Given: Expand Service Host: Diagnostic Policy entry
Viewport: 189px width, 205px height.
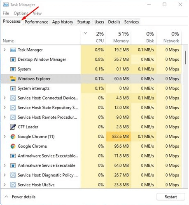Looking at the screenshot, I should [5, 175].
